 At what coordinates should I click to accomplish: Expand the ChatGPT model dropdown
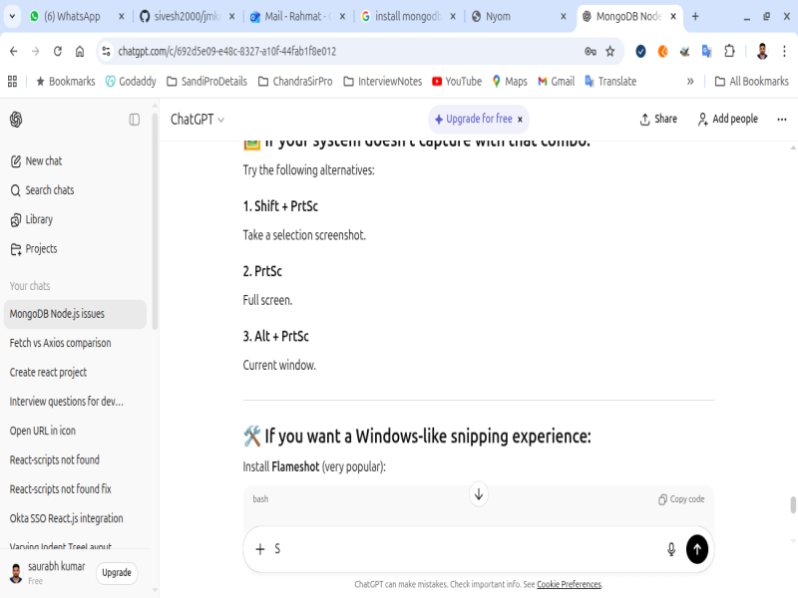tap(198, 120)
